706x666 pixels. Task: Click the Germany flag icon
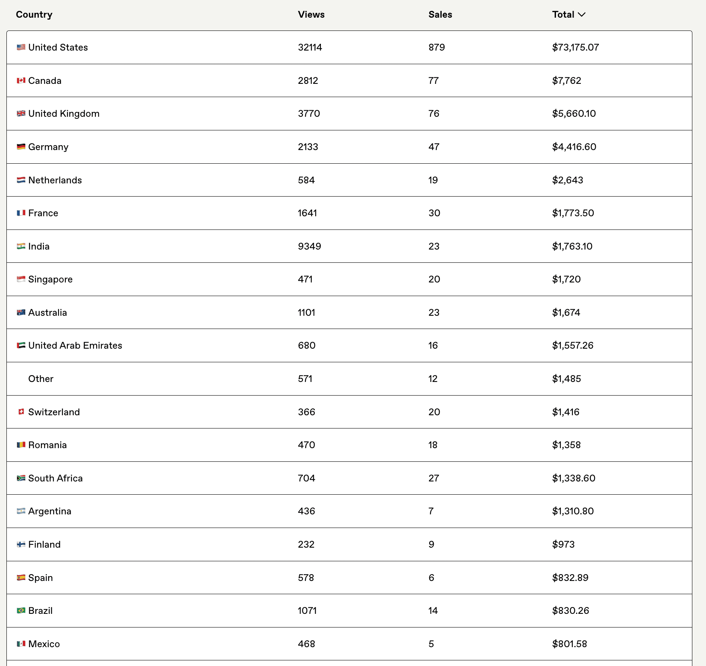point(21,147)
